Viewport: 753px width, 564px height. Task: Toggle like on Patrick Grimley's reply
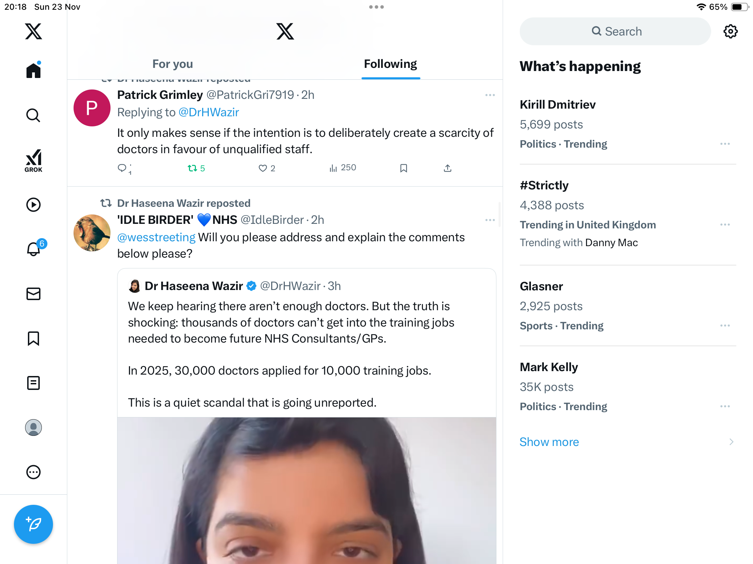tap(263, 169)
